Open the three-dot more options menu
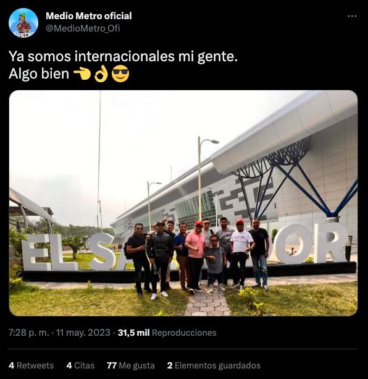 (x=352, y=16)
